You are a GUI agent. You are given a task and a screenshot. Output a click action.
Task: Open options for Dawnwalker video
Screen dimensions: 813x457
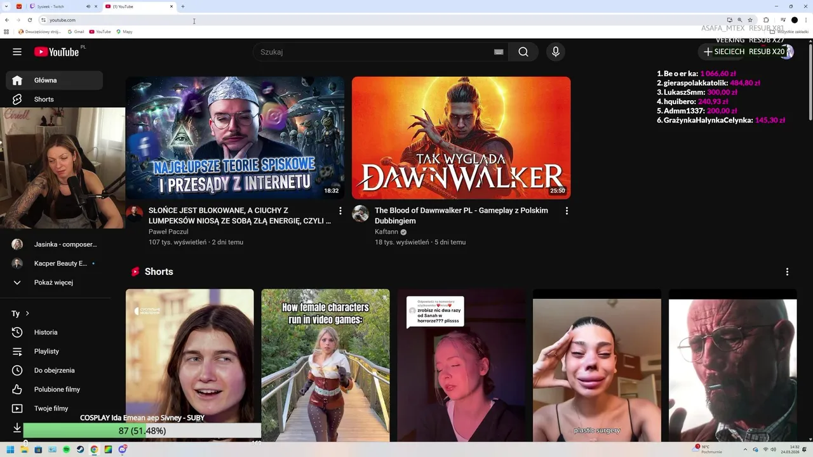coord(567,211)
